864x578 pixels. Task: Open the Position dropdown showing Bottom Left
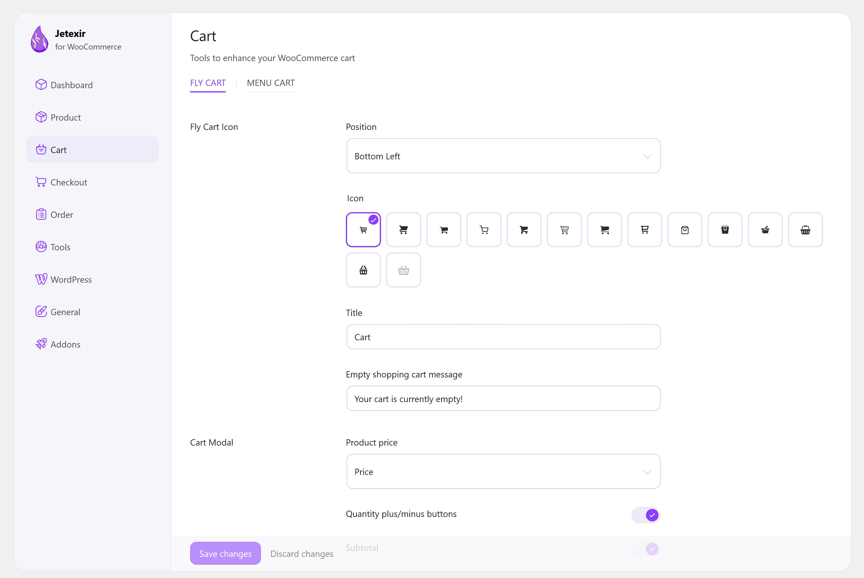click(x=503, y=156)
